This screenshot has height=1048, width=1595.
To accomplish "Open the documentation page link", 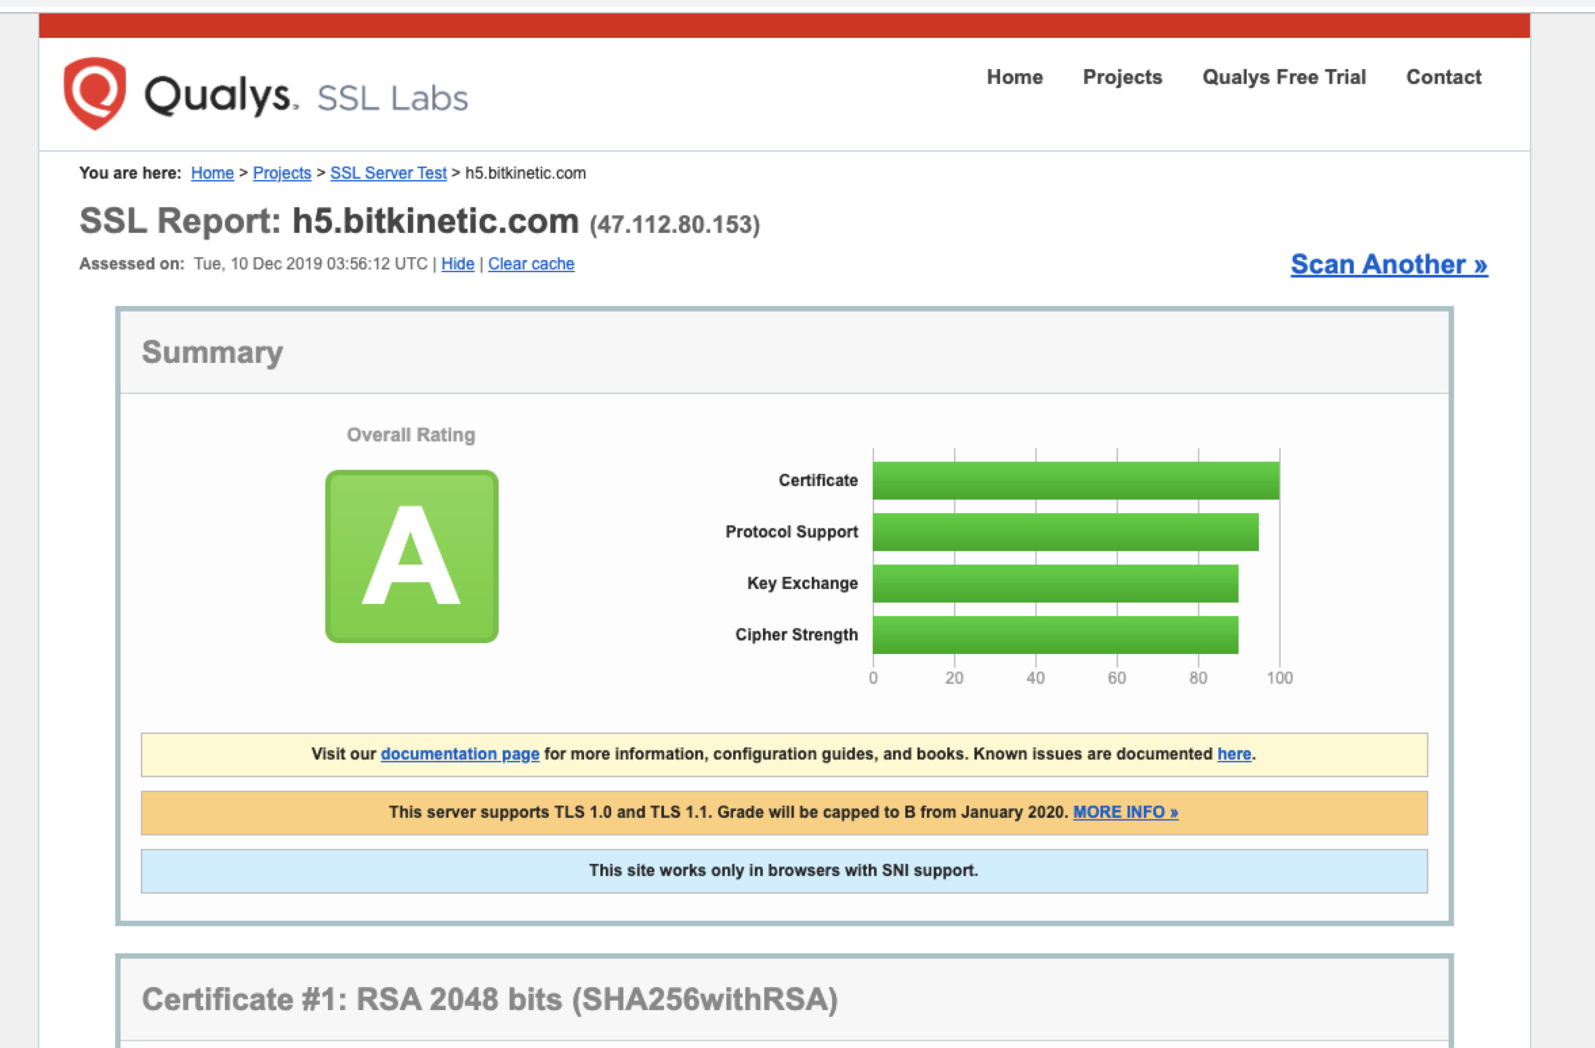I will pyautogui.click(x=460, y=754).
